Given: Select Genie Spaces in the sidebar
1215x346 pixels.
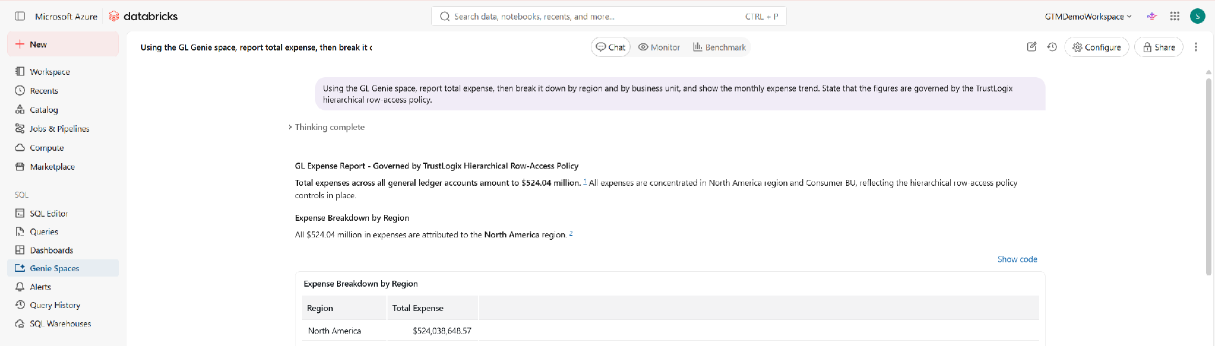Looking at the screenshot, I should click(63, 268).
